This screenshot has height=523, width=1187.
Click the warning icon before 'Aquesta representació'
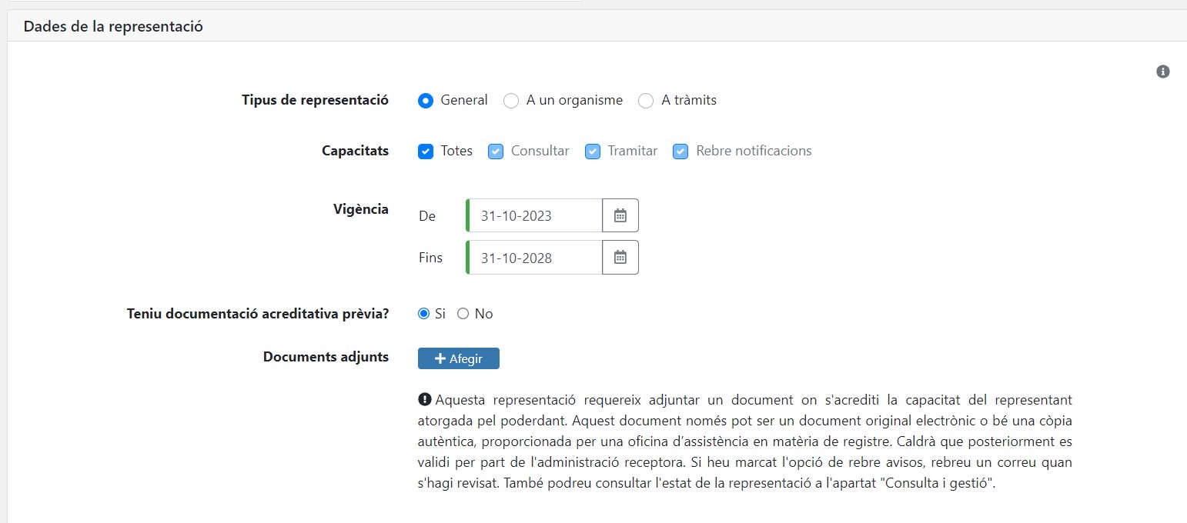tap(424, 399)
